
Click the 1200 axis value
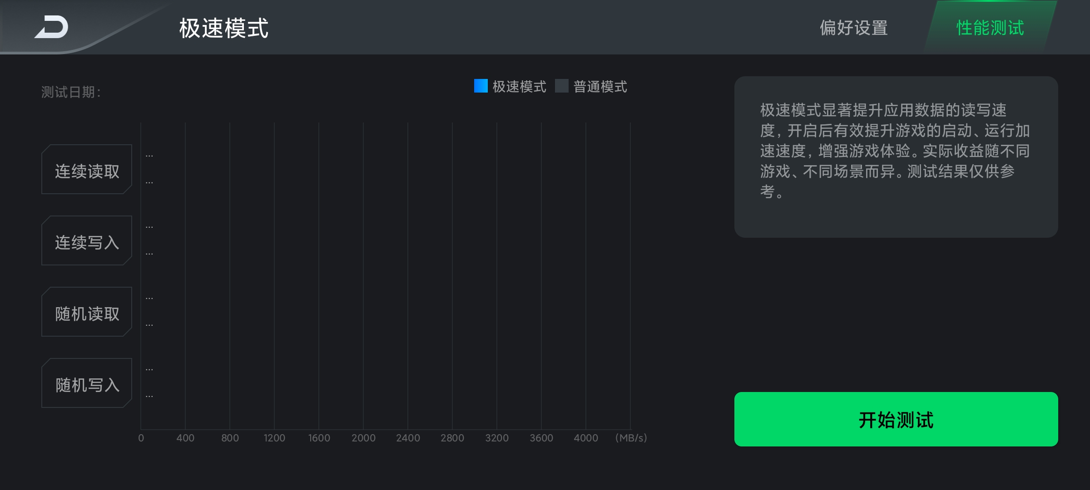[x=274, y=438]
